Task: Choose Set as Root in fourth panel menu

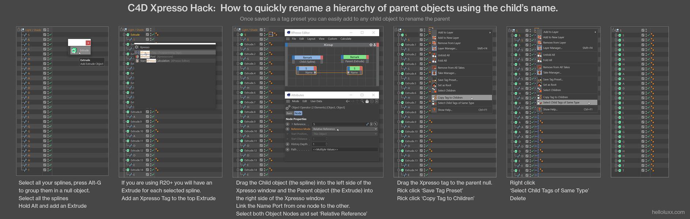Action: (461, 85)
